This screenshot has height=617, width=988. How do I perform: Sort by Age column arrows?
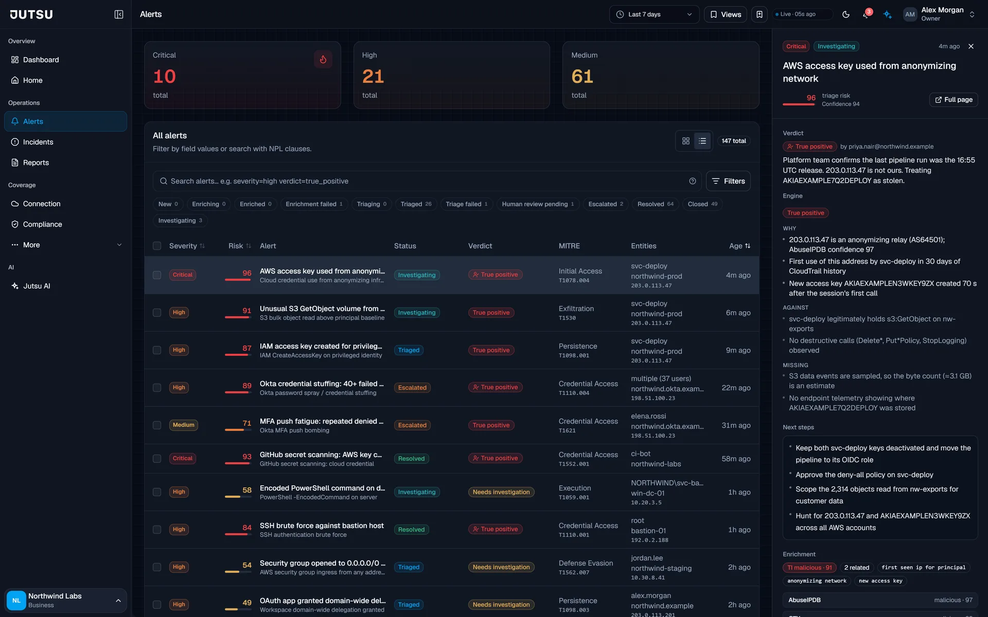(748, 246)
